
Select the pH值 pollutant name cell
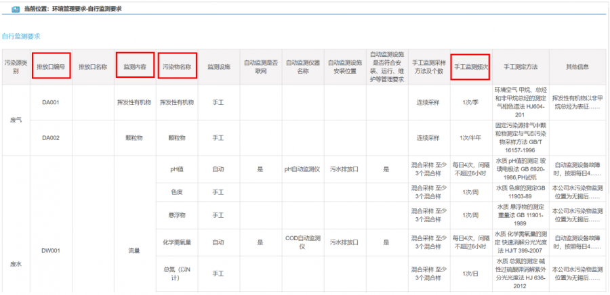(x=177, y=169)
